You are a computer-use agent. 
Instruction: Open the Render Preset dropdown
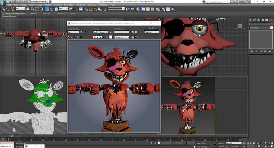coord(121,32)
